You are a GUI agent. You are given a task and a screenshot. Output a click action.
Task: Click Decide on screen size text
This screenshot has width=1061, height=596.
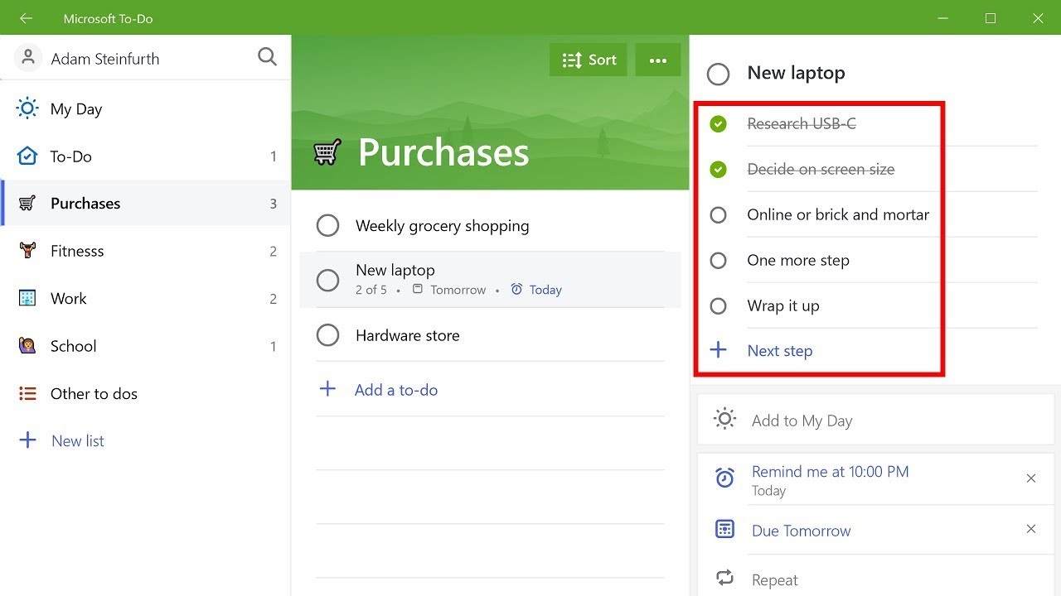pos(821,169)
